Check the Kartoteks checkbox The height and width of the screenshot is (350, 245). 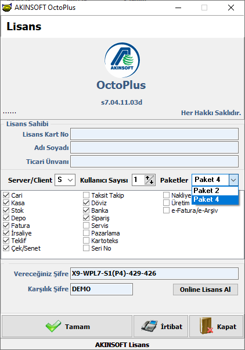[x=86, y=241]
